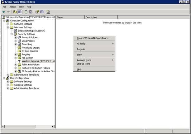191x134 pixels.
Task: Expand the Registry node
Action: pyautogui.click(x=16, y=55)
